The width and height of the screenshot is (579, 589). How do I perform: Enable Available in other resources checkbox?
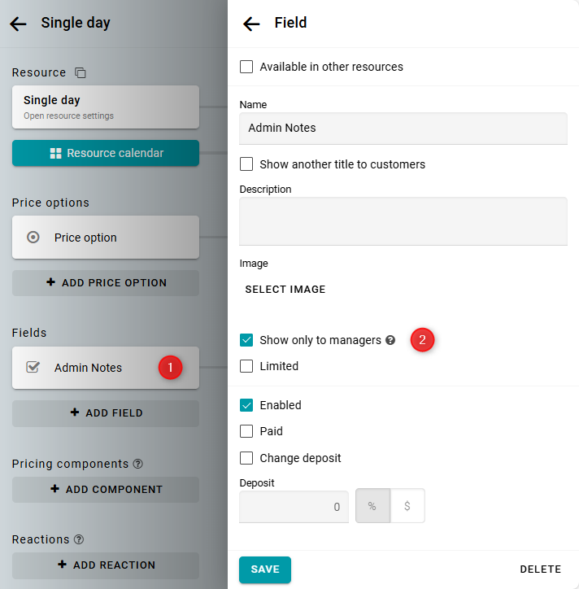point(246,67)
